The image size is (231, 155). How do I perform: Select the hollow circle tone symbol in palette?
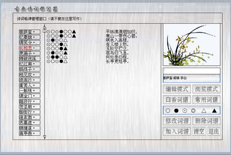(x=168, y=110)
